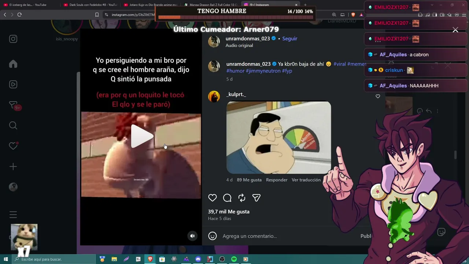Like the _kulprt._ comment
The image size is (469, 264).
tap(378, 96)
